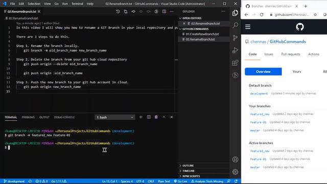Split the terminal panel
The width and height of the screenshot is (327, 184).
coord(149,117)
